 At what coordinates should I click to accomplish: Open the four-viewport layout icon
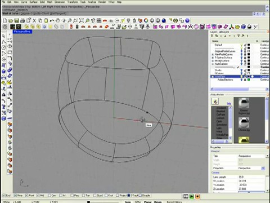coord(99,20)
